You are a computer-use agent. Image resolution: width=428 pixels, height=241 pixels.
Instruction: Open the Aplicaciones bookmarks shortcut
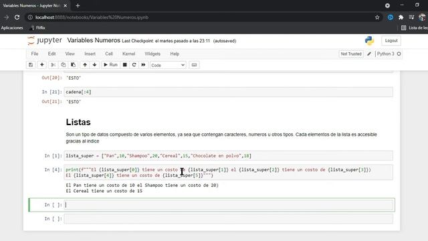click(x=12, y=27)
